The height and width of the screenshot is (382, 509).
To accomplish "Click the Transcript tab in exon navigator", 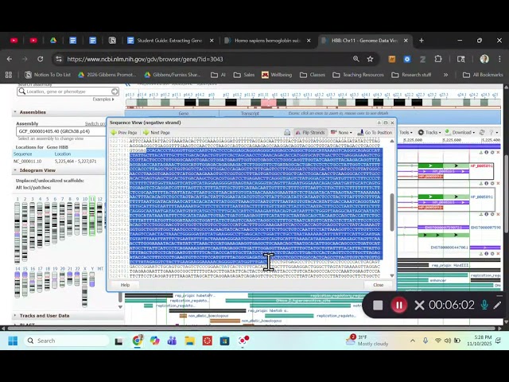I will (250, 113).
